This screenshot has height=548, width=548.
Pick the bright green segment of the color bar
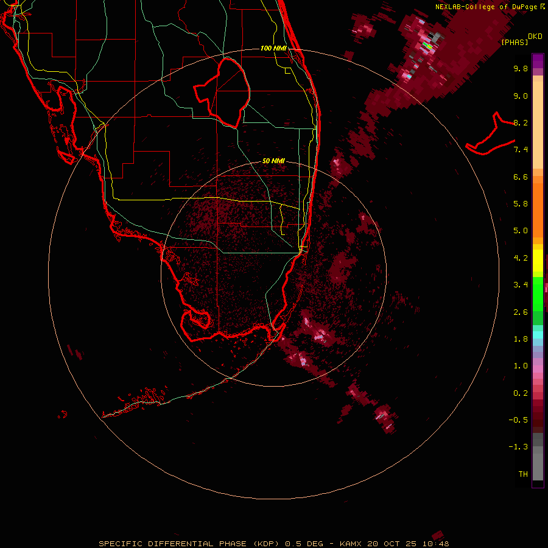click(538, 293)
